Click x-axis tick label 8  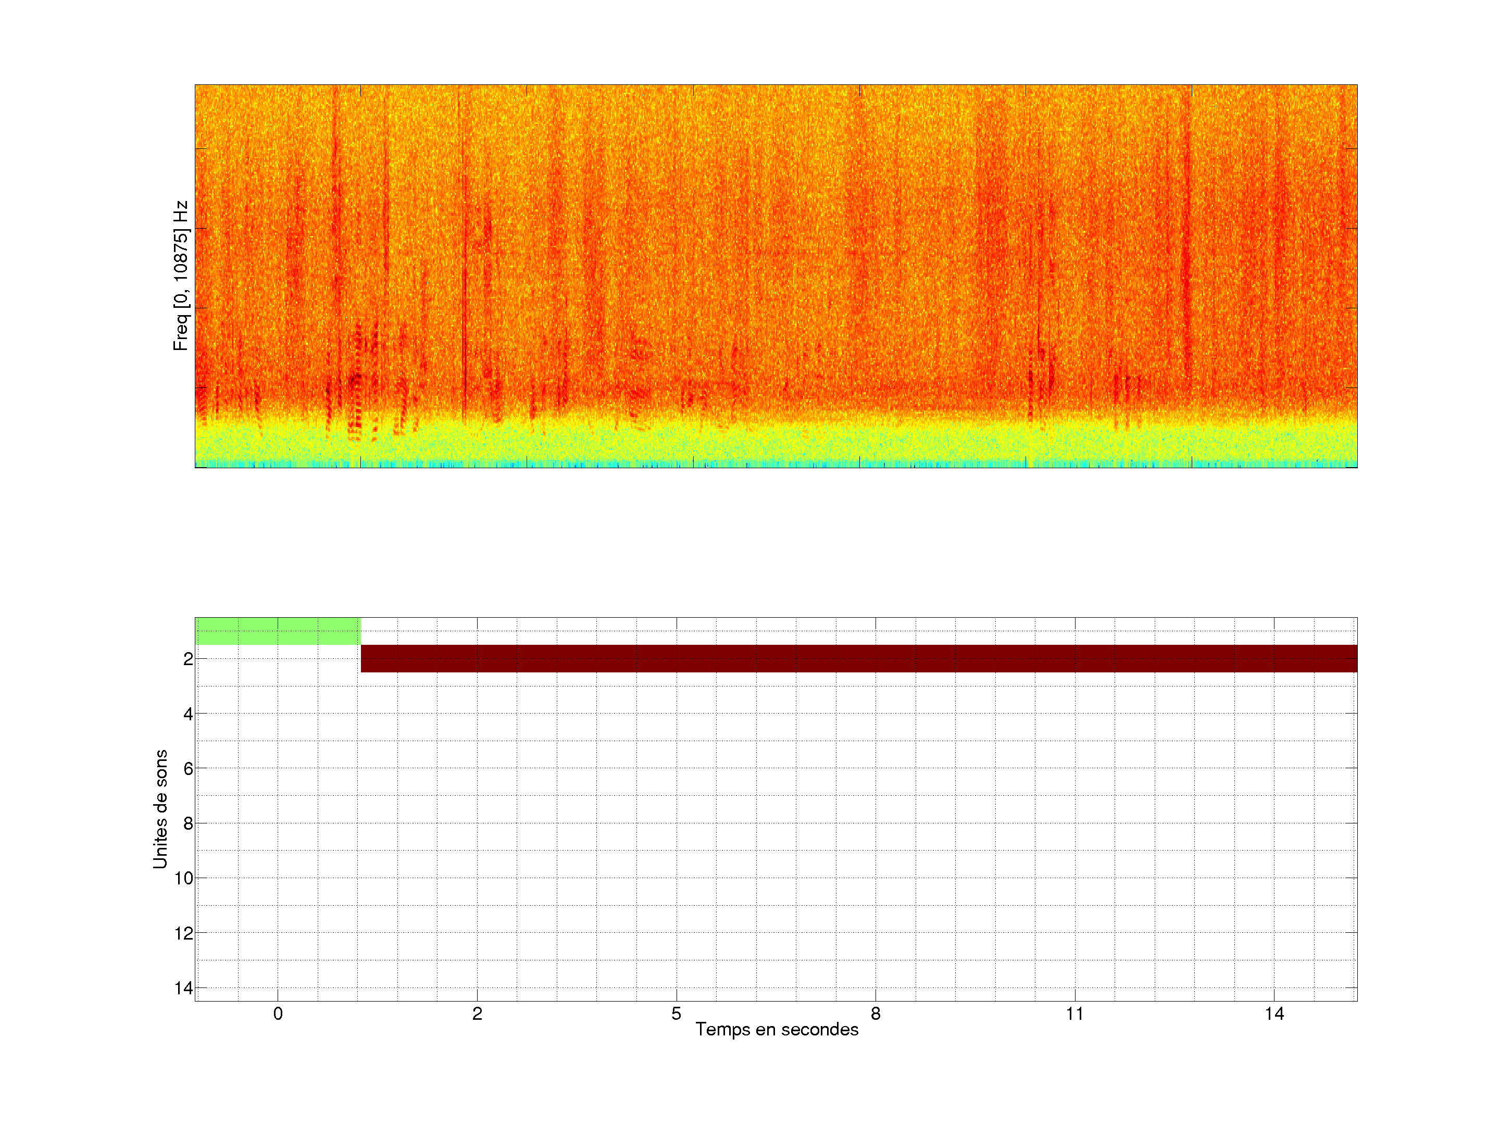point(876,1014)
